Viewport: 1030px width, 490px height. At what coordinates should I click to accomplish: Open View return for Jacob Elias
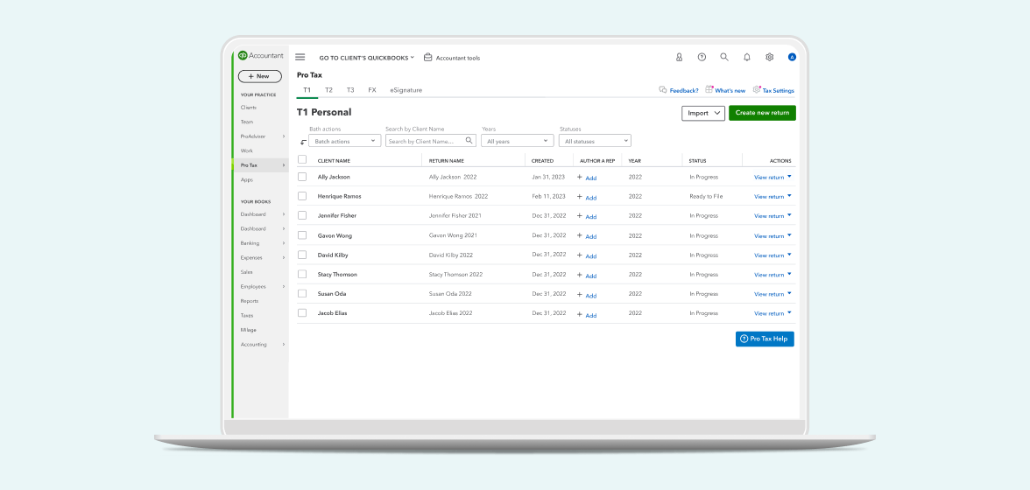tap(769, 313)
